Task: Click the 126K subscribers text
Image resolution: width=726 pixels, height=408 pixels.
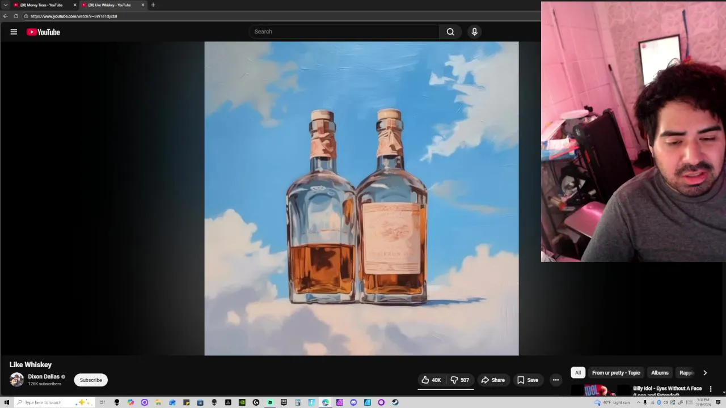Action: tap(45, 384)
